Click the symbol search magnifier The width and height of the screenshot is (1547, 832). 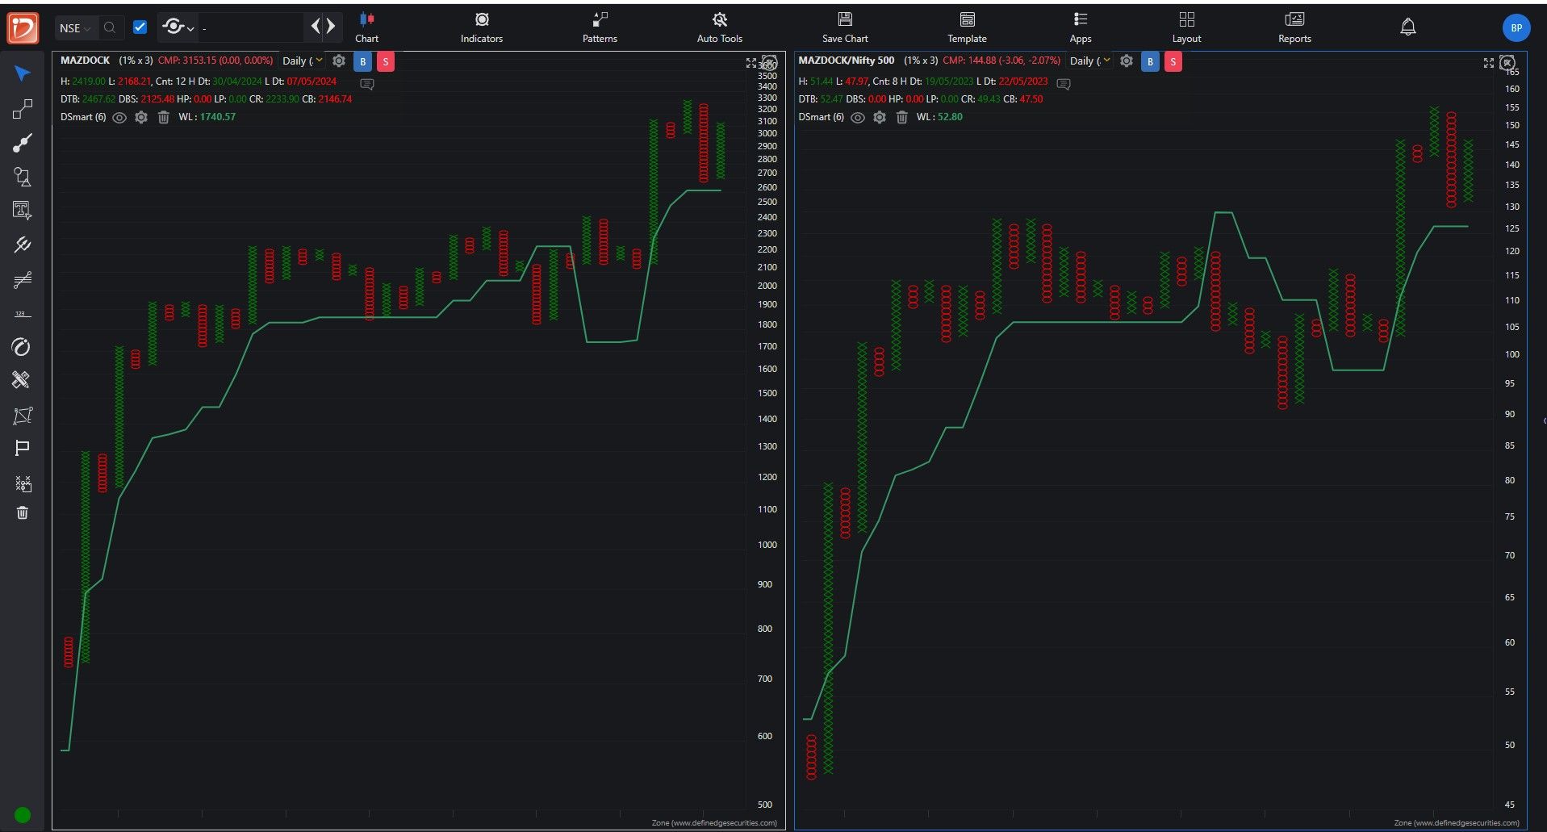110,27
